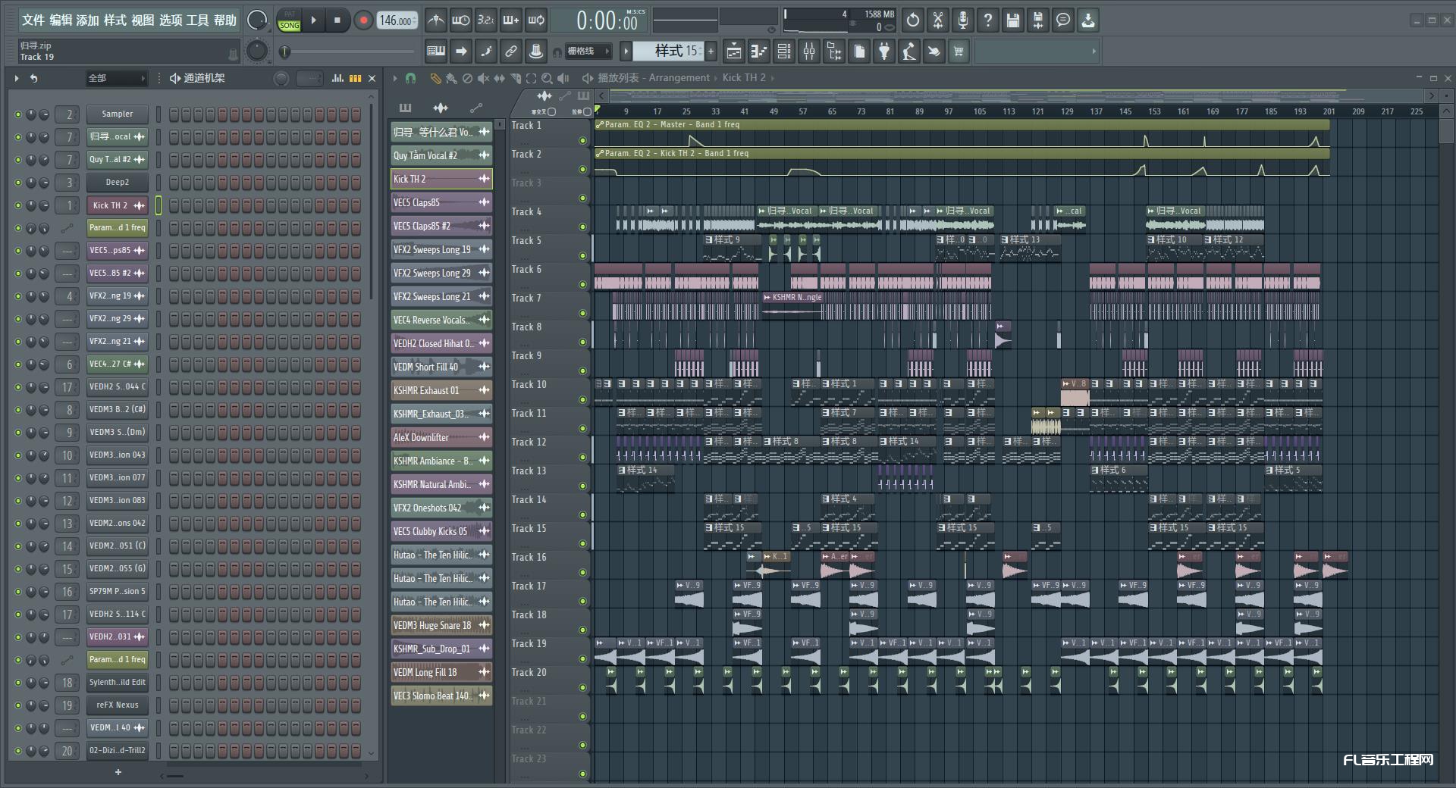Open the 视图 menu
Viewport: 1456px width, 788px height.
(x=143, y=20)
